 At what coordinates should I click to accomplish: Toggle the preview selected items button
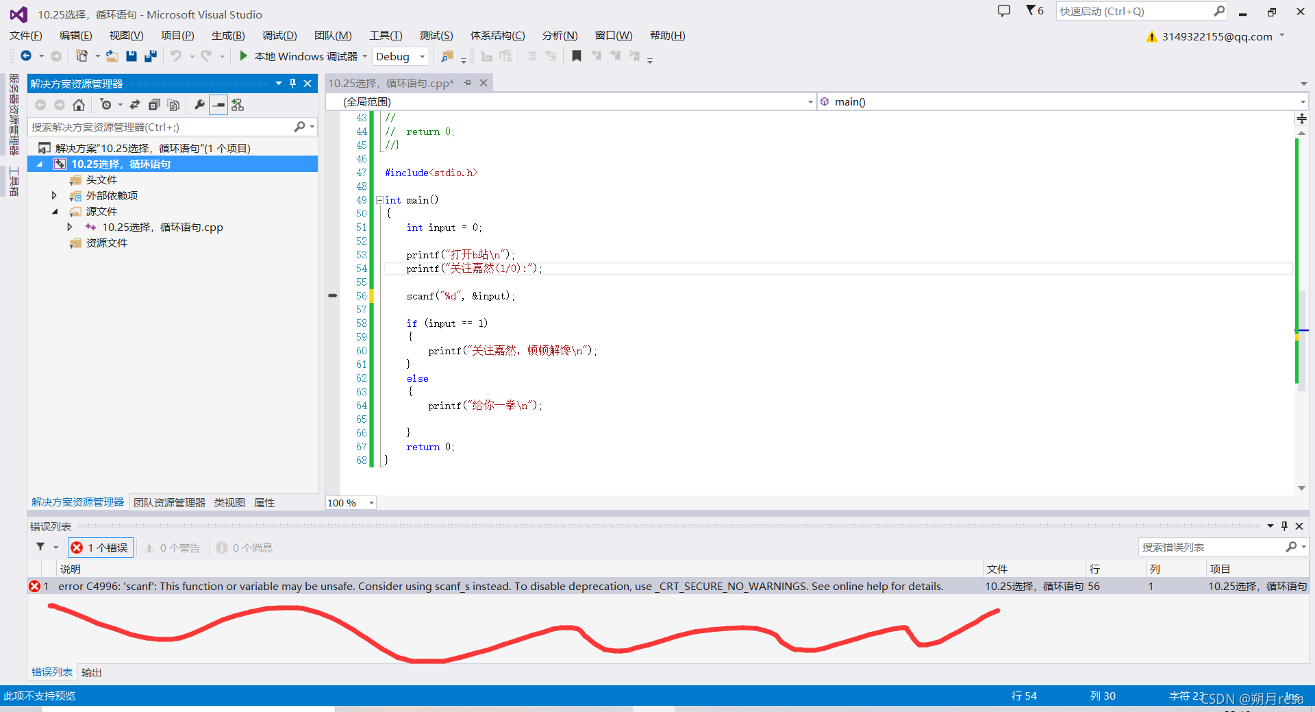pos(218,105)
